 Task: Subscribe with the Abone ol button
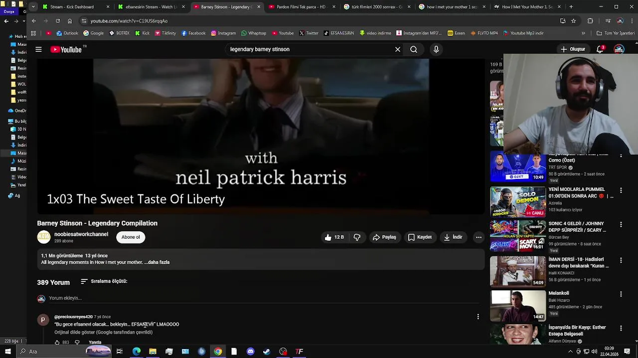[x=131, y=237]
